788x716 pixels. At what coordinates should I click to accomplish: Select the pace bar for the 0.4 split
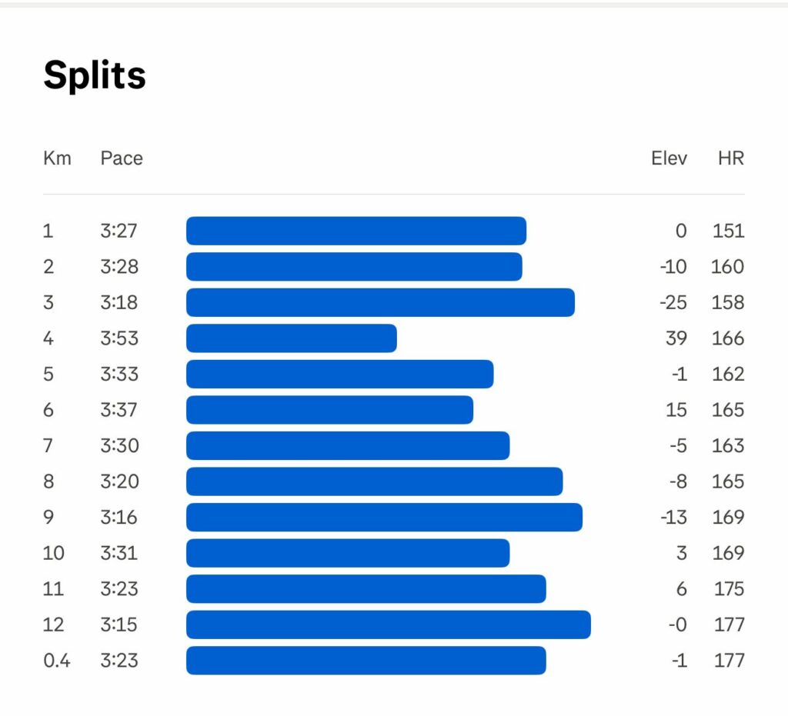pyautogui.click(x=366, y=661)
